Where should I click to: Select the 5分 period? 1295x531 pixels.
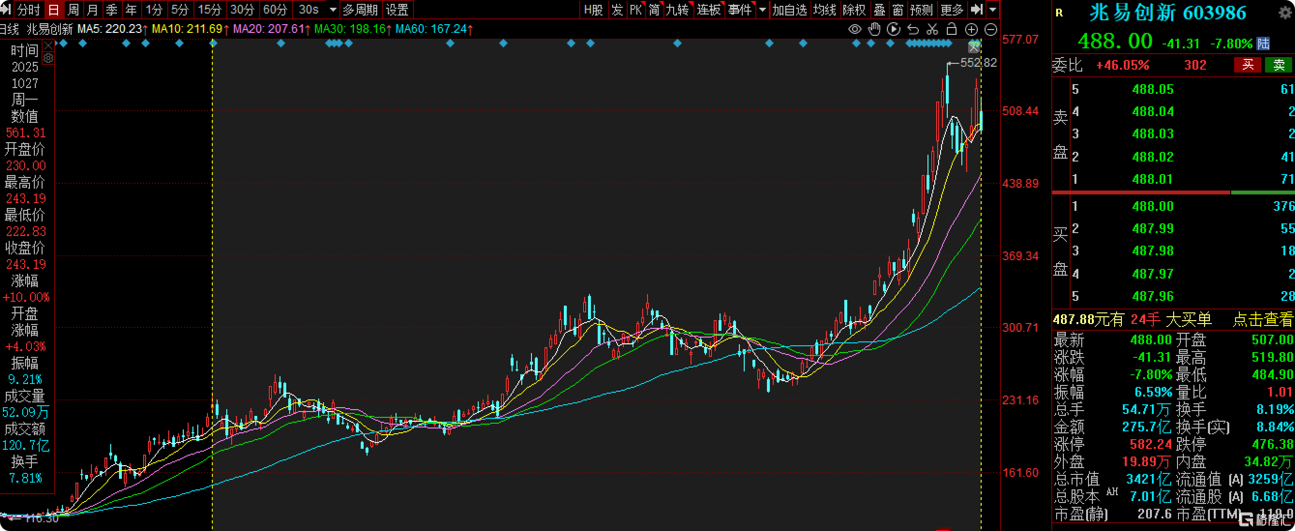(179, 10)
